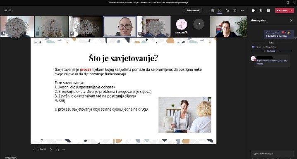This screenshot has height=159, width=297.
Task: Click the meeting elapsed time indicator
Action: (x=9, y=10)
